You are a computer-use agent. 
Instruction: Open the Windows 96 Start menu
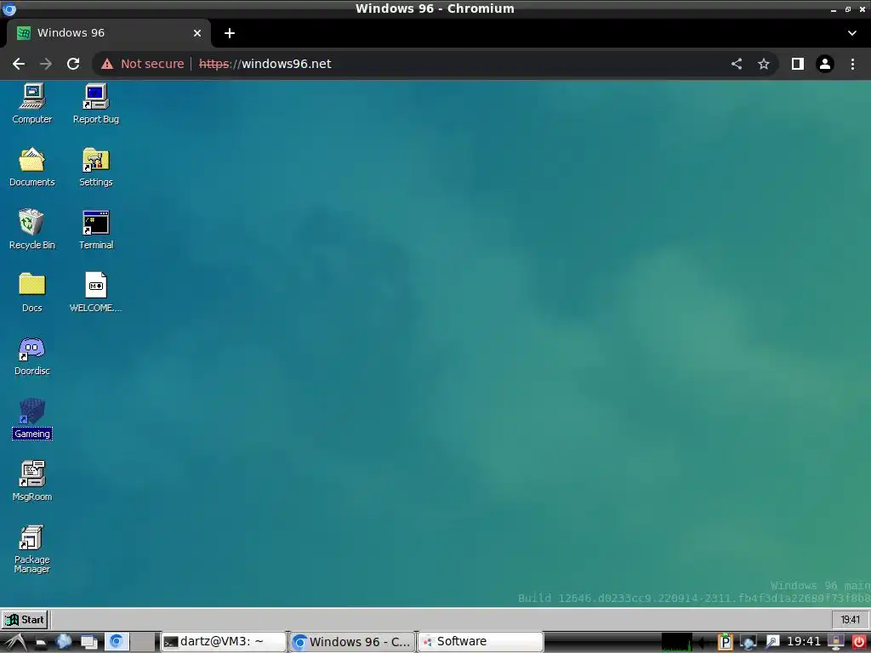pyautogui.click(x=25, y=620)
